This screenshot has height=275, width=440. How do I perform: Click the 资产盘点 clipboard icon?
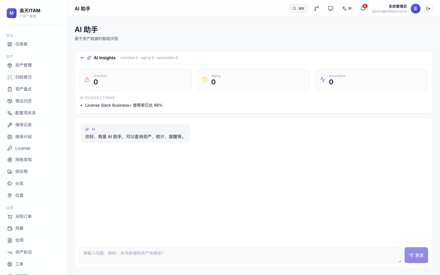click(10, 89)
